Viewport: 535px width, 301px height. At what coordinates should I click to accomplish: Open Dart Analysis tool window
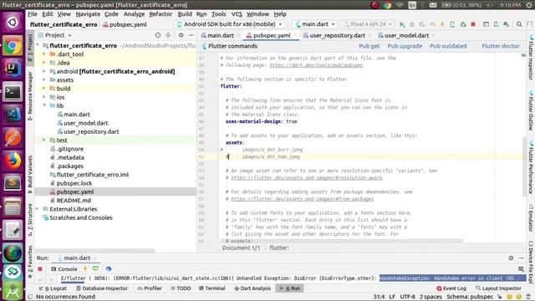252,288
